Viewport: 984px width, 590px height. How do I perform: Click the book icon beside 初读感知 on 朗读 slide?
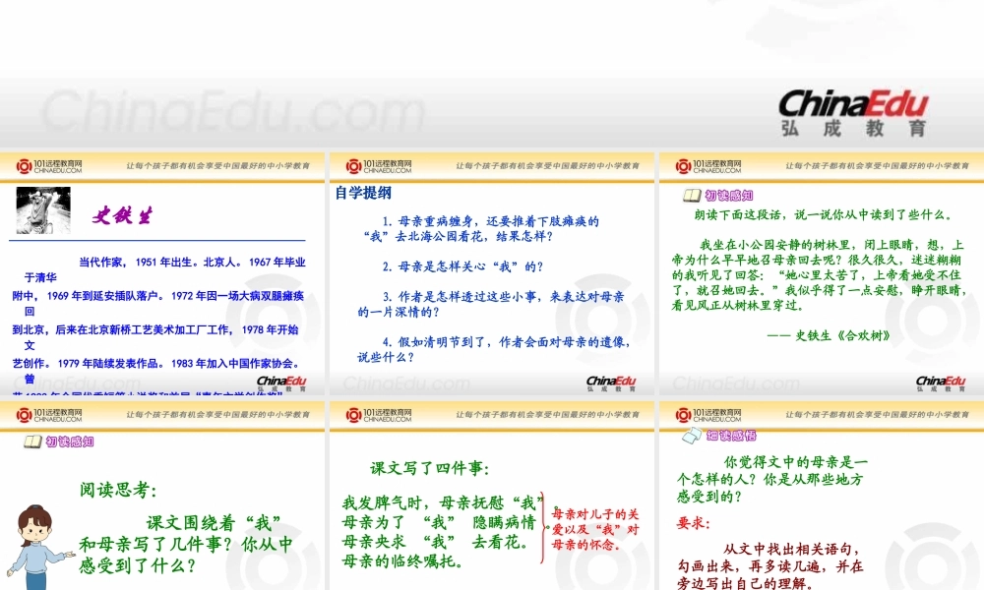click(x=692, y=196)
